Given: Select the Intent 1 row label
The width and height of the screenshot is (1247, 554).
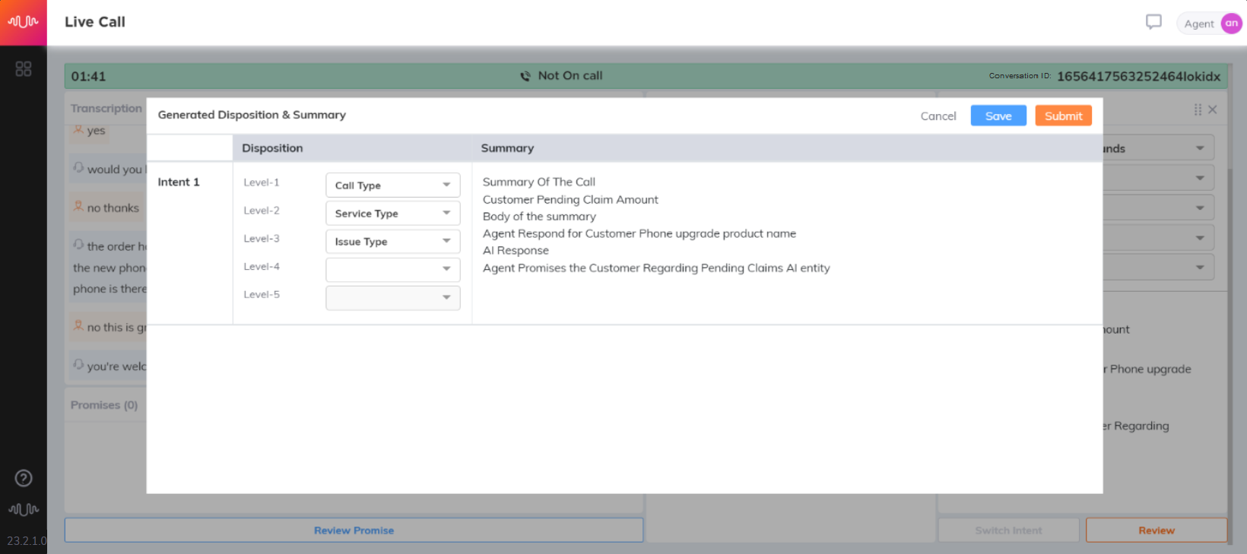Looking at the screenshot, I should (x=179, y=182).
